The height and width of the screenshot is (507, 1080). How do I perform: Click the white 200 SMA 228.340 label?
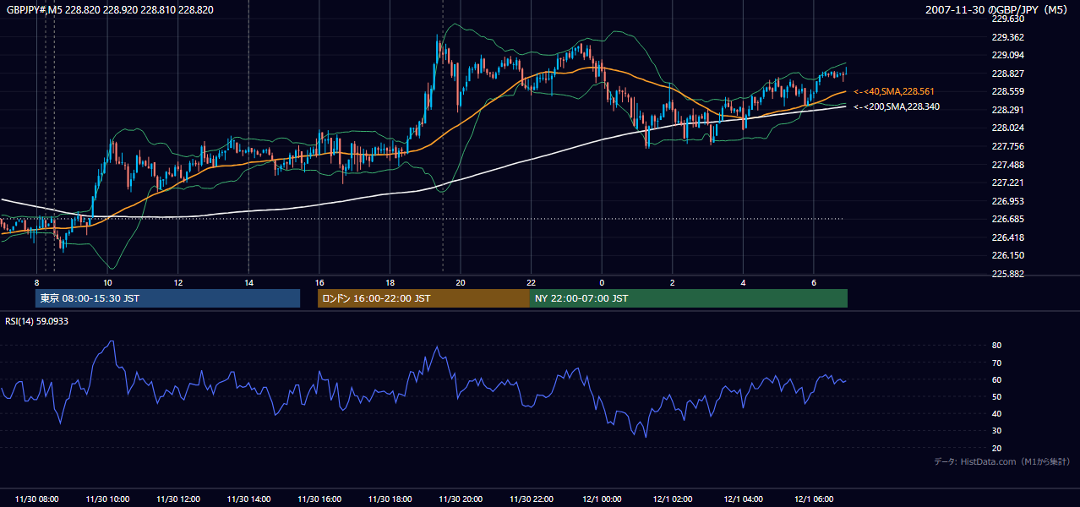[897, 107]
